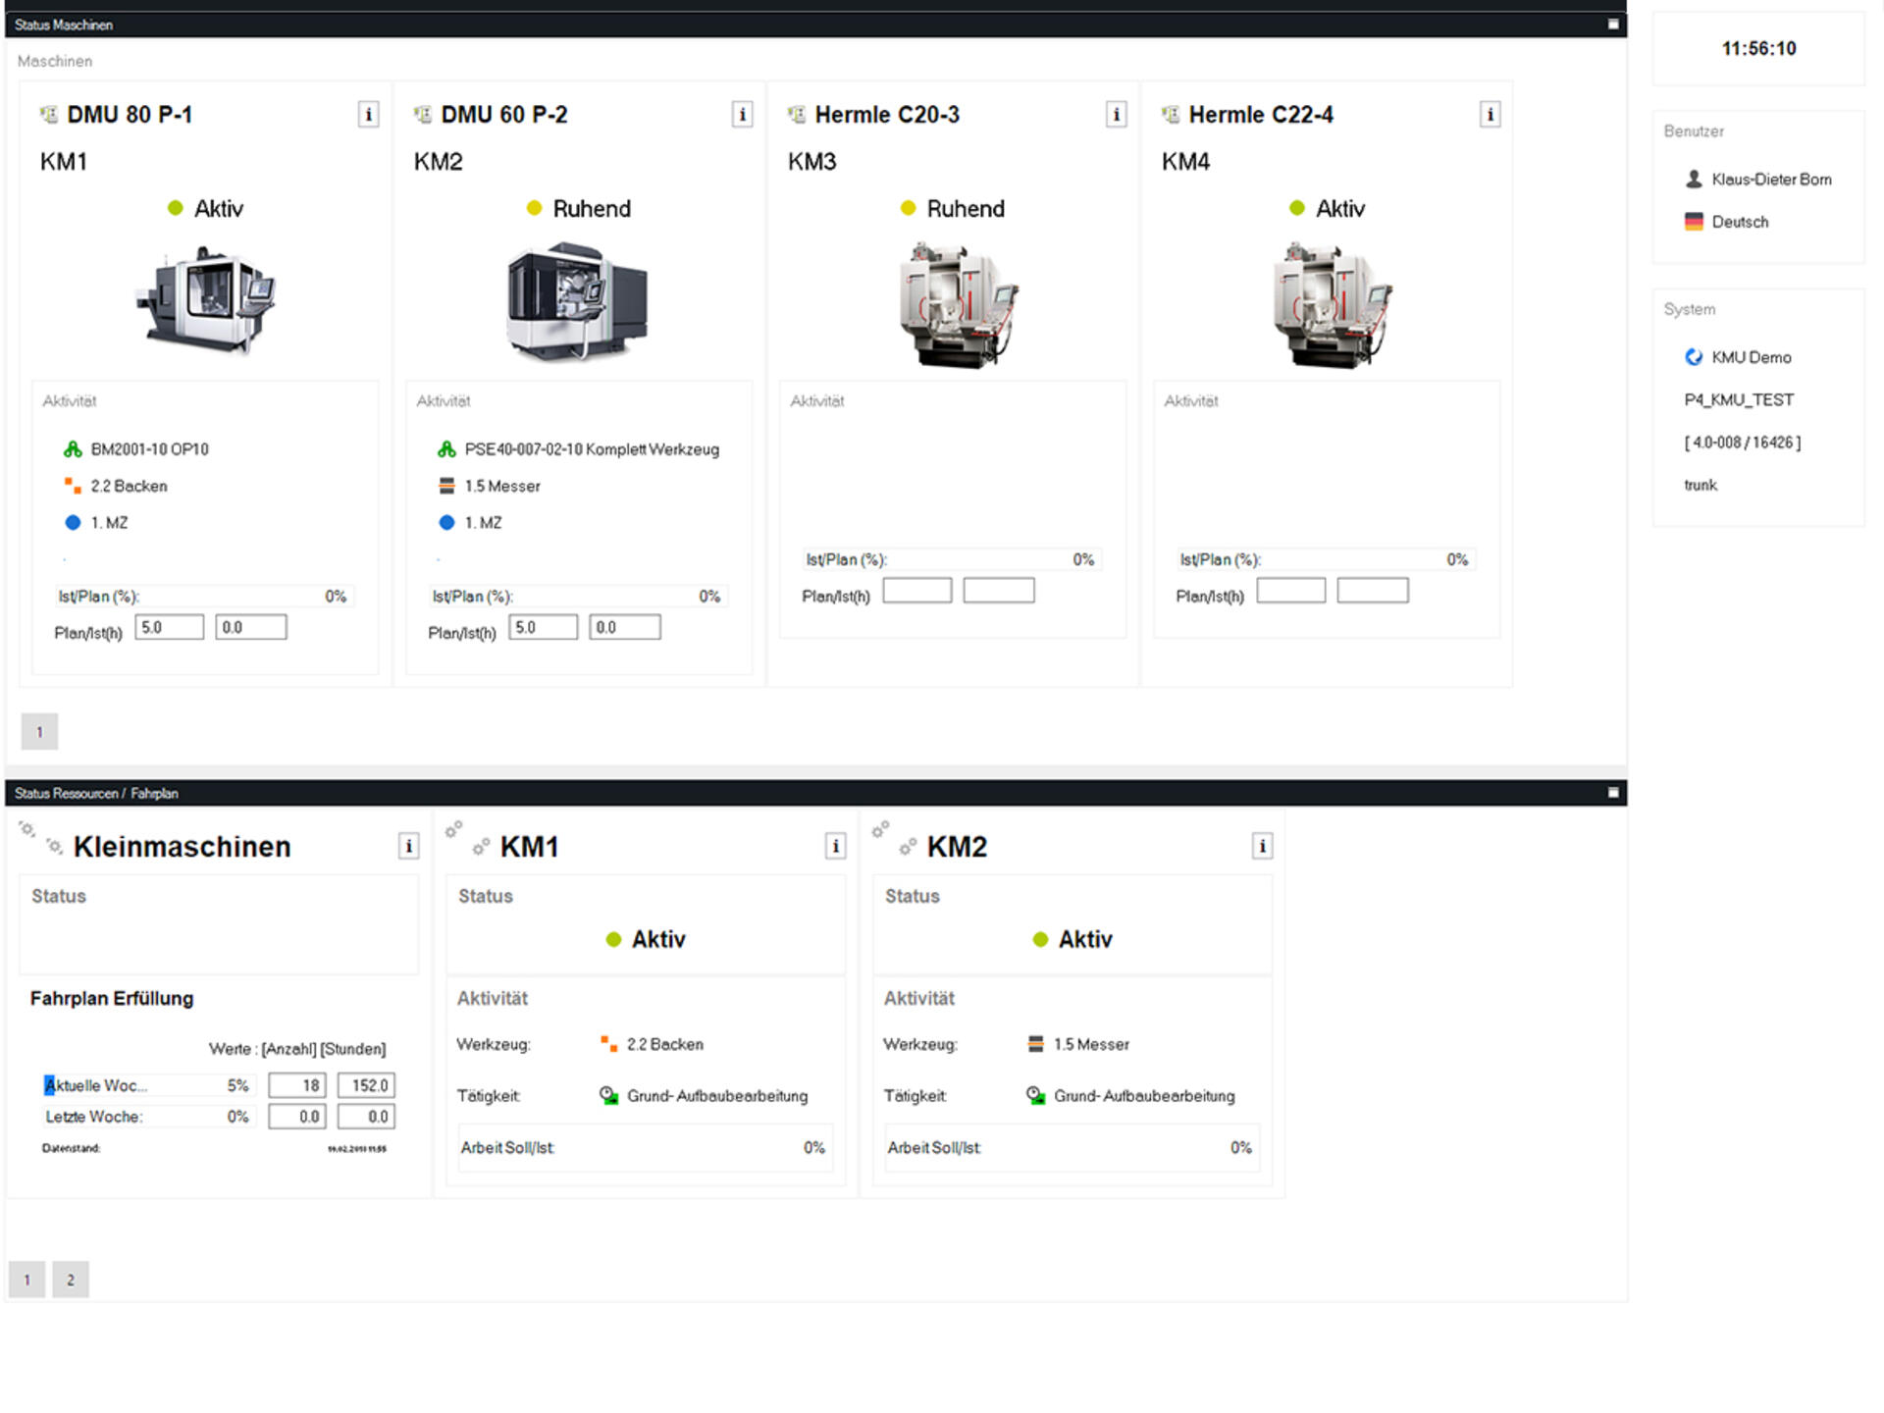Open info for DMU 80 P-1 machine
The image size is (1884, 1413).
(x=368, y=115)
